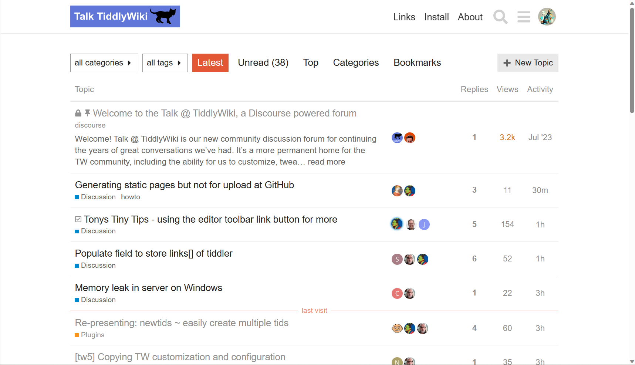This screenshot has height=365, width=635.
Task: Click first avatar on Tonys Tiny Tips row
Action: 397,224
